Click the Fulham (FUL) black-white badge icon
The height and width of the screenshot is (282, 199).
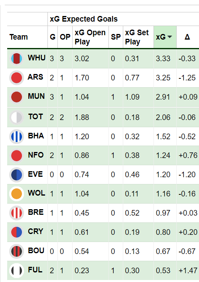pyautogui.click(x=16, y=270)
